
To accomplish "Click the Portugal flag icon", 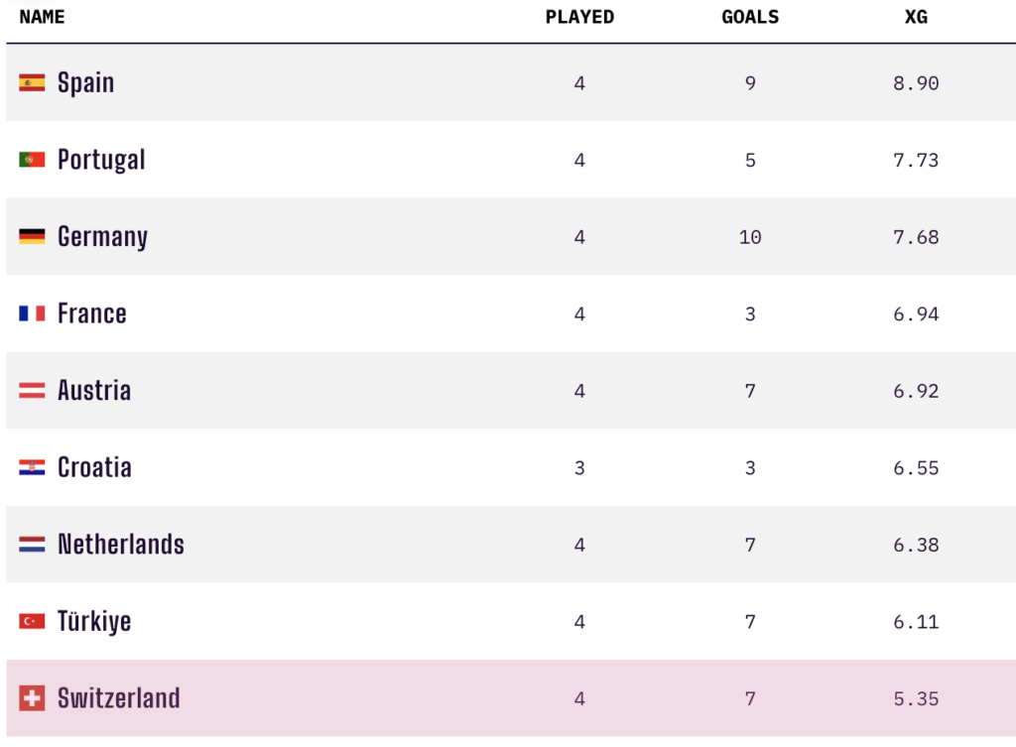I will tap(32, 160).
